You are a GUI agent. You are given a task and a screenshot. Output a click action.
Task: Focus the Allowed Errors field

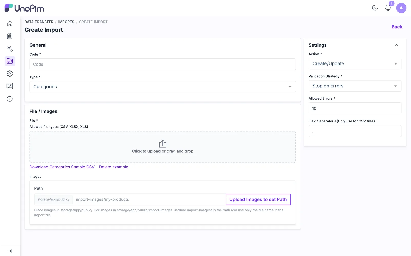click(x=355, y=108)
